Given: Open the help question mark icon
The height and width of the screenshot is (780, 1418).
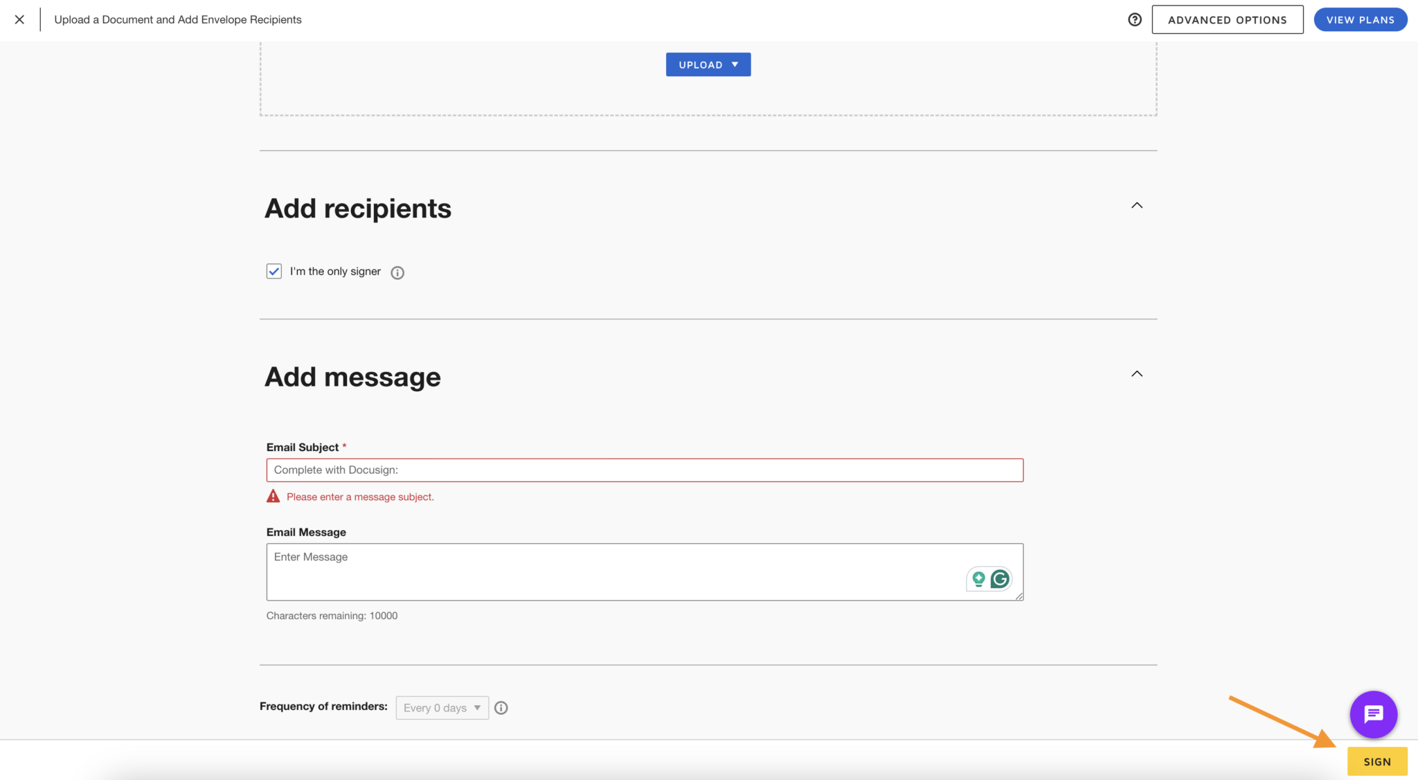Looking at the screenshot, I should pyautogui.click(x=1134, y=19).
